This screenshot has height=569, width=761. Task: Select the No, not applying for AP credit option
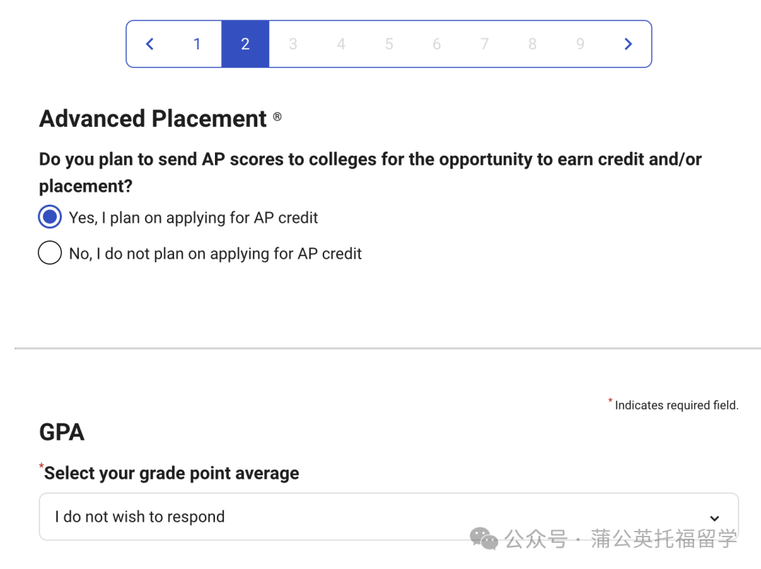[x=50, y=253]
